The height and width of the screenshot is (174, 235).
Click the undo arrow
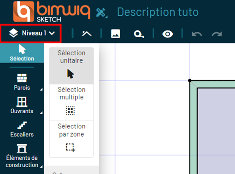[x=197, y=34]
